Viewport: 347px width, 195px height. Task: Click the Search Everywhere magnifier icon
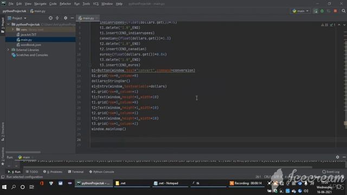pyautogui.click(x=343, y=11)
